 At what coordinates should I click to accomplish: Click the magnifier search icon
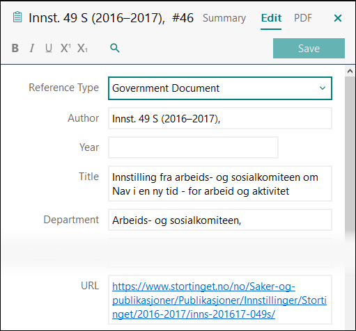coord(115,48)
